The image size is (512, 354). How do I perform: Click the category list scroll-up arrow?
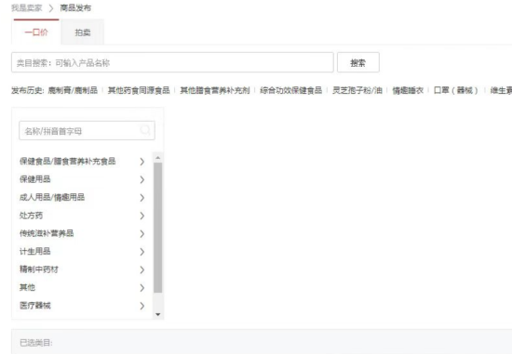(x=158, y=158)
